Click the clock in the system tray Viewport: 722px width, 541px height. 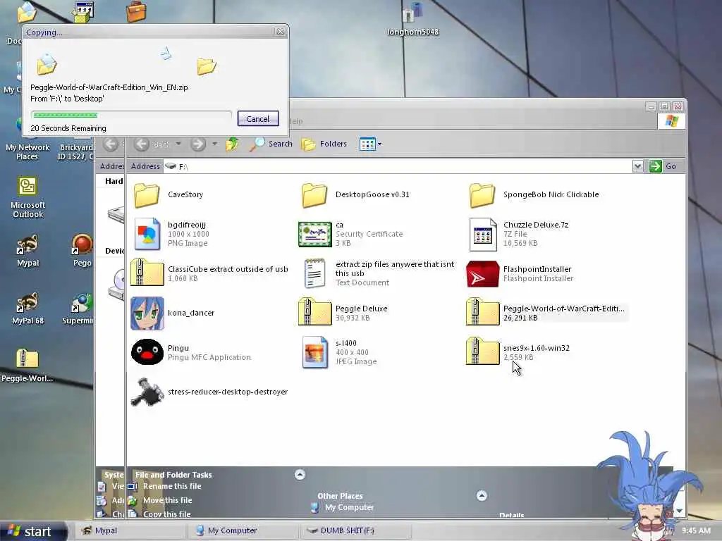point(696,531)
